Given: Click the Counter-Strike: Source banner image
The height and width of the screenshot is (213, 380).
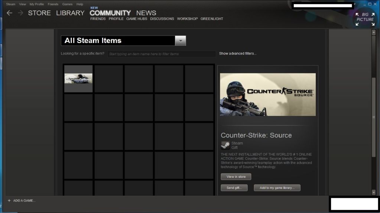Looking at the screenshot, I should [268, 94].
